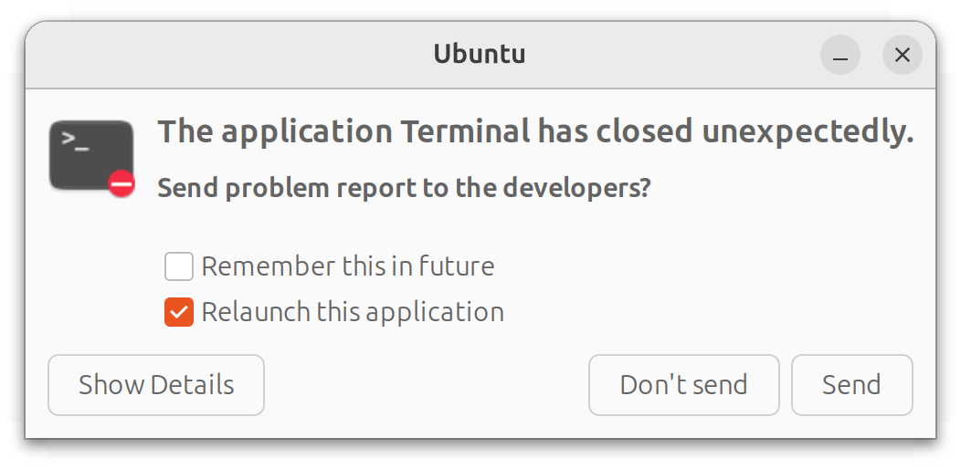This screenshot has height=469, width=961.
Task: Click the Terminal application icon
Action: click(x=90, y=155)
